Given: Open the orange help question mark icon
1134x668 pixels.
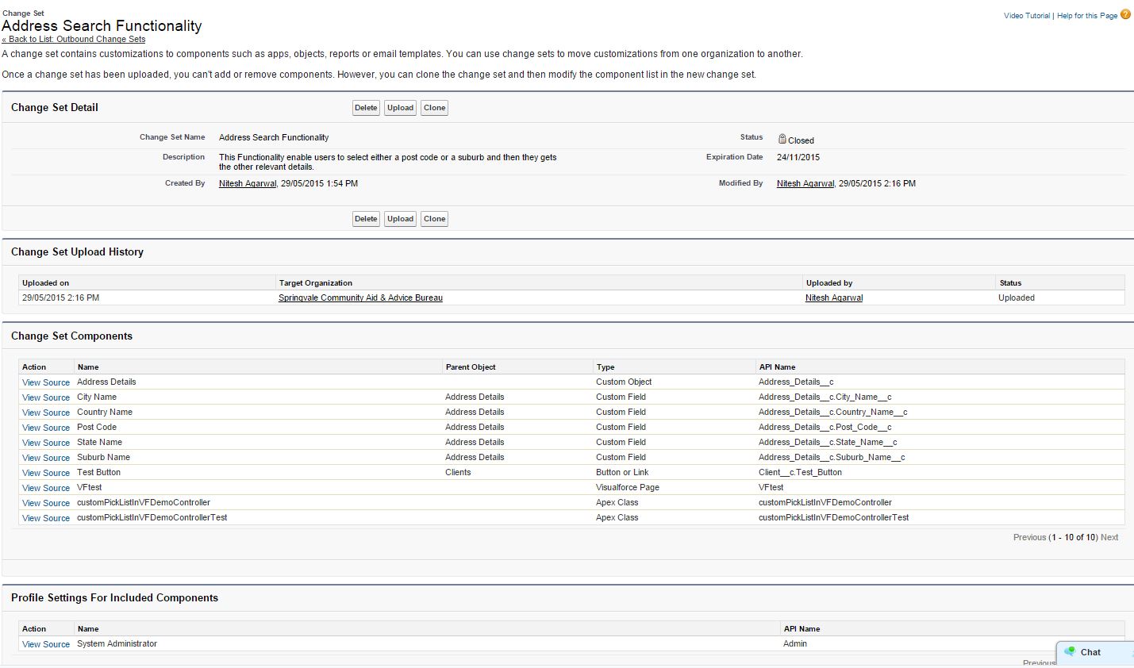Looking at the screenshot, I should (x=1125, y=14).
